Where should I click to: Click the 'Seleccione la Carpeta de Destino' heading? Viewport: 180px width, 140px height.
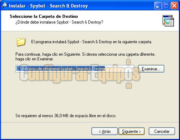tap(44, 16)
